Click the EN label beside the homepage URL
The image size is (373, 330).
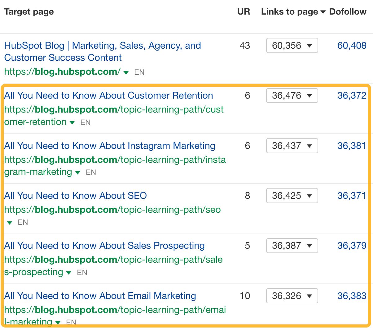point(140,72)
